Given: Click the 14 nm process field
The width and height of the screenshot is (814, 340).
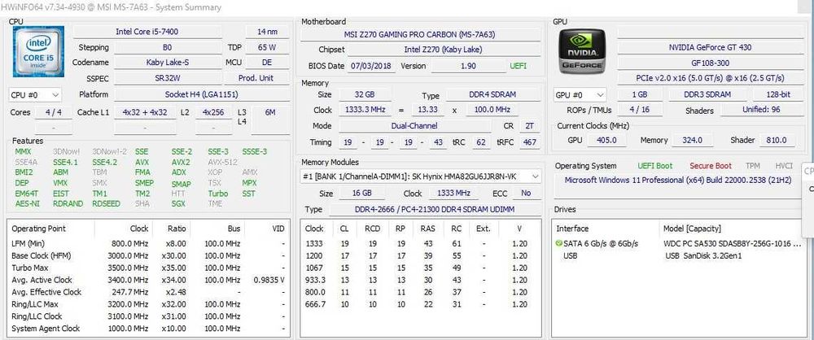Looking at the screenshot, I should click(x=267, y=32).
